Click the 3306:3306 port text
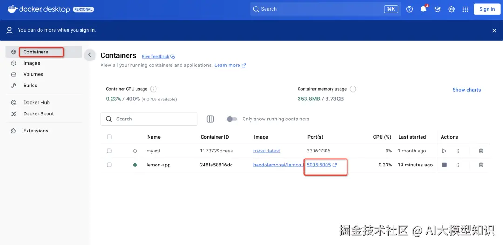This screenshot has height=245, width=503. [319, 151]
